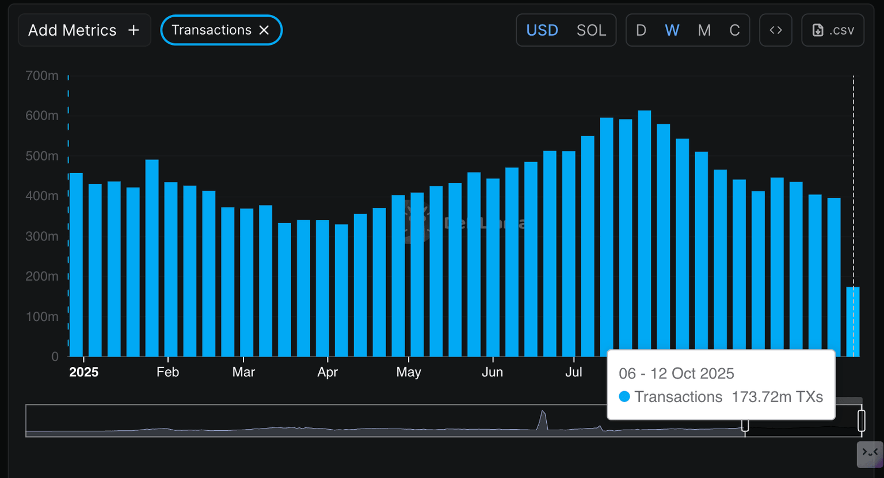
Task: Click the collapse arrows icon at bottom right
Action: pos(869,453)
